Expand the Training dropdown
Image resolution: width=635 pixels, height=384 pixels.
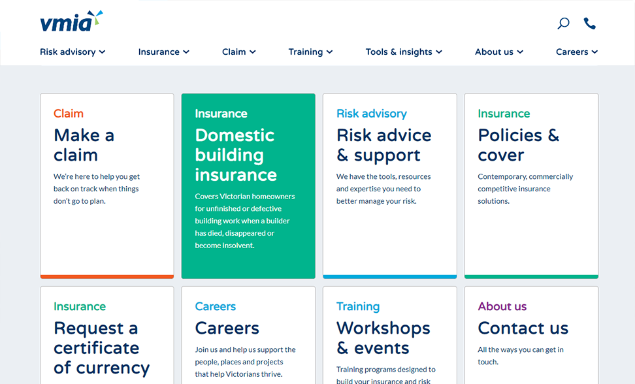[310, 52]
